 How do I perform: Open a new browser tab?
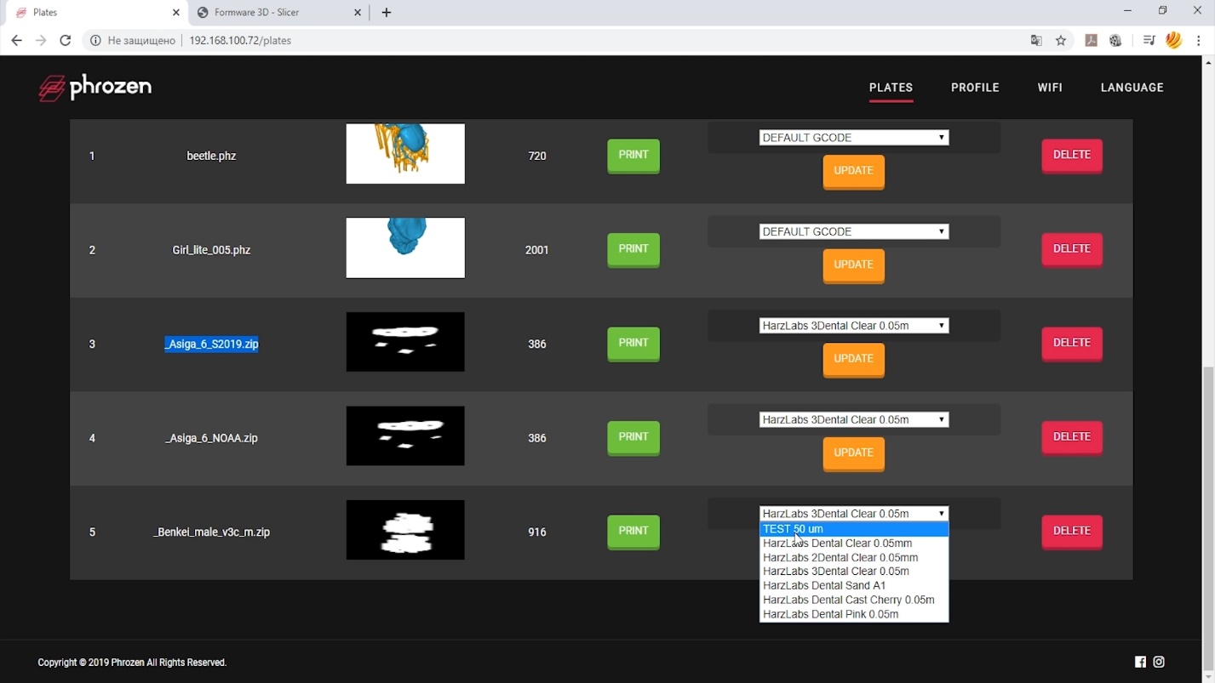click(x=387, y=13)
